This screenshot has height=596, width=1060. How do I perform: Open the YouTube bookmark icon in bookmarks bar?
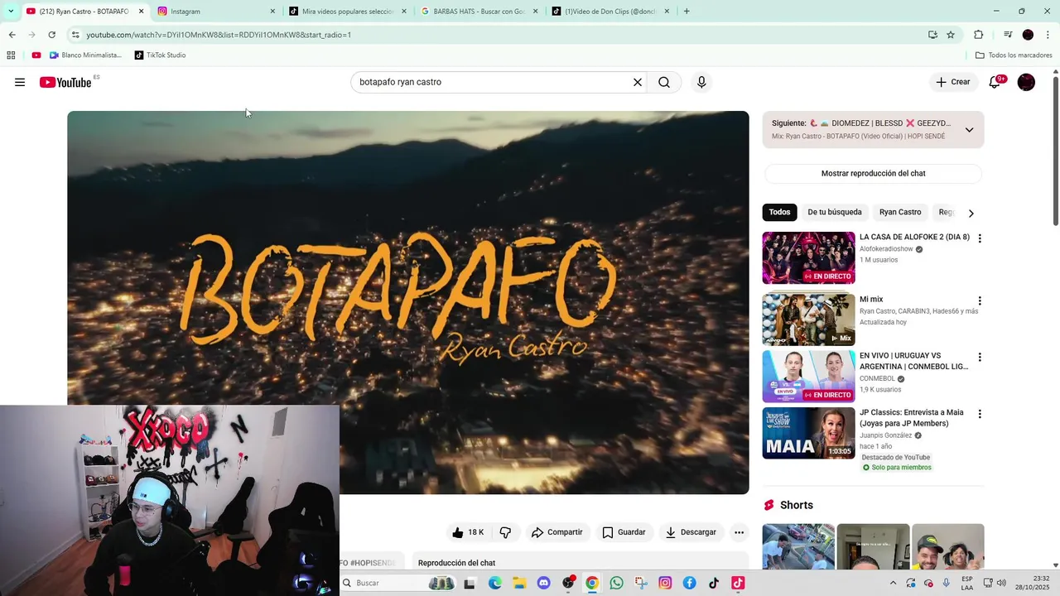click(36, 55)
